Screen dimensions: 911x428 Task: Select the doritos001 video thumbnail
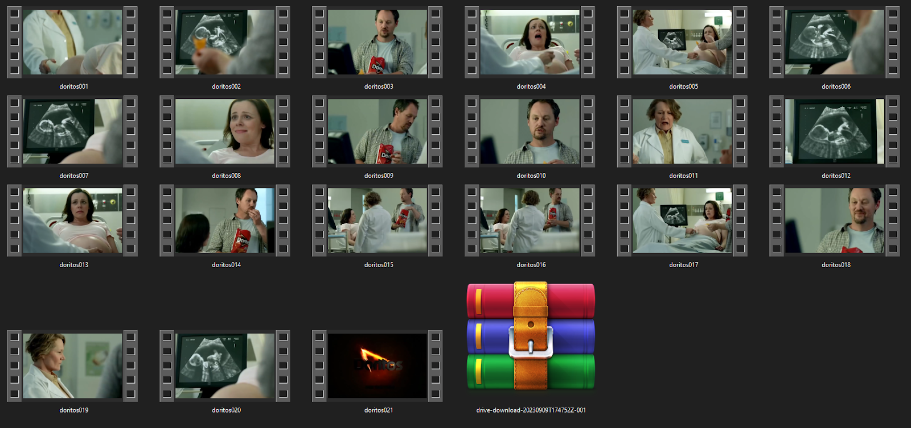72,42
